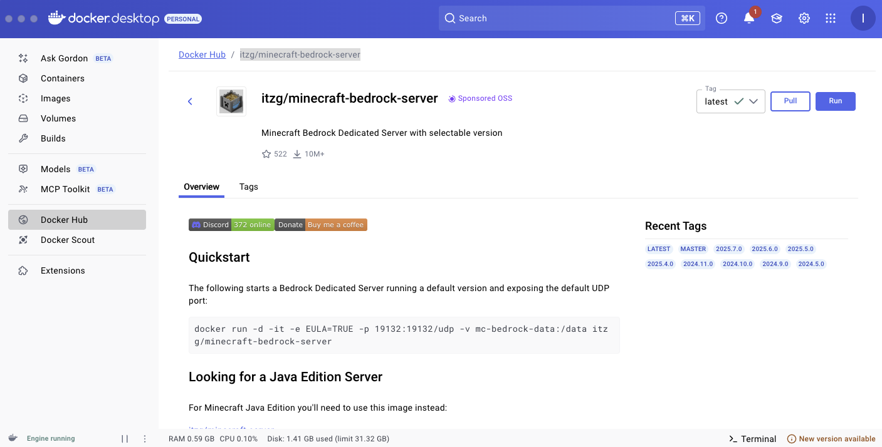882x447 pixels.
Task: Click the Run button
Action: pos(836,101)
